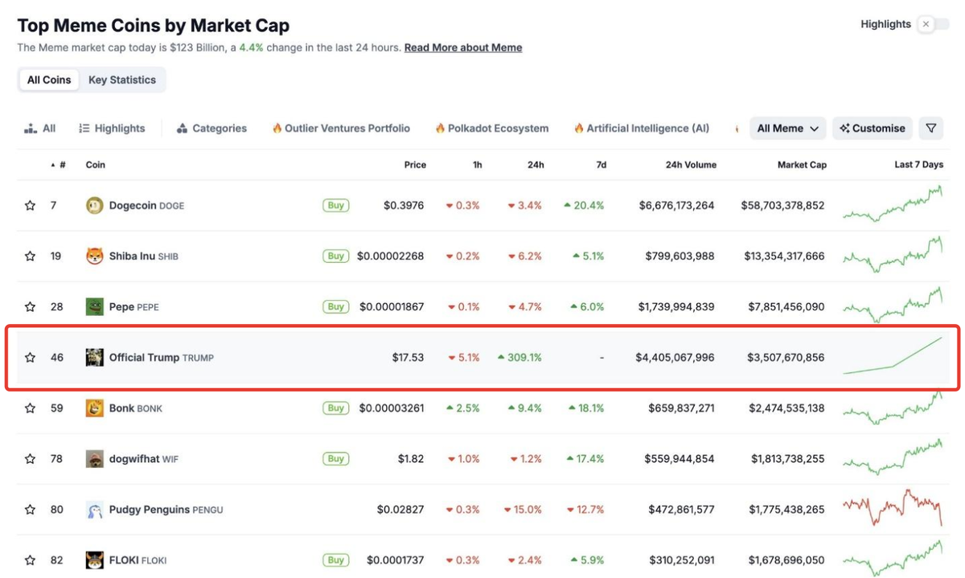The image size is (965, 578).
Task: Click the Dogecoin coin logo
Action: pos(95,206)
